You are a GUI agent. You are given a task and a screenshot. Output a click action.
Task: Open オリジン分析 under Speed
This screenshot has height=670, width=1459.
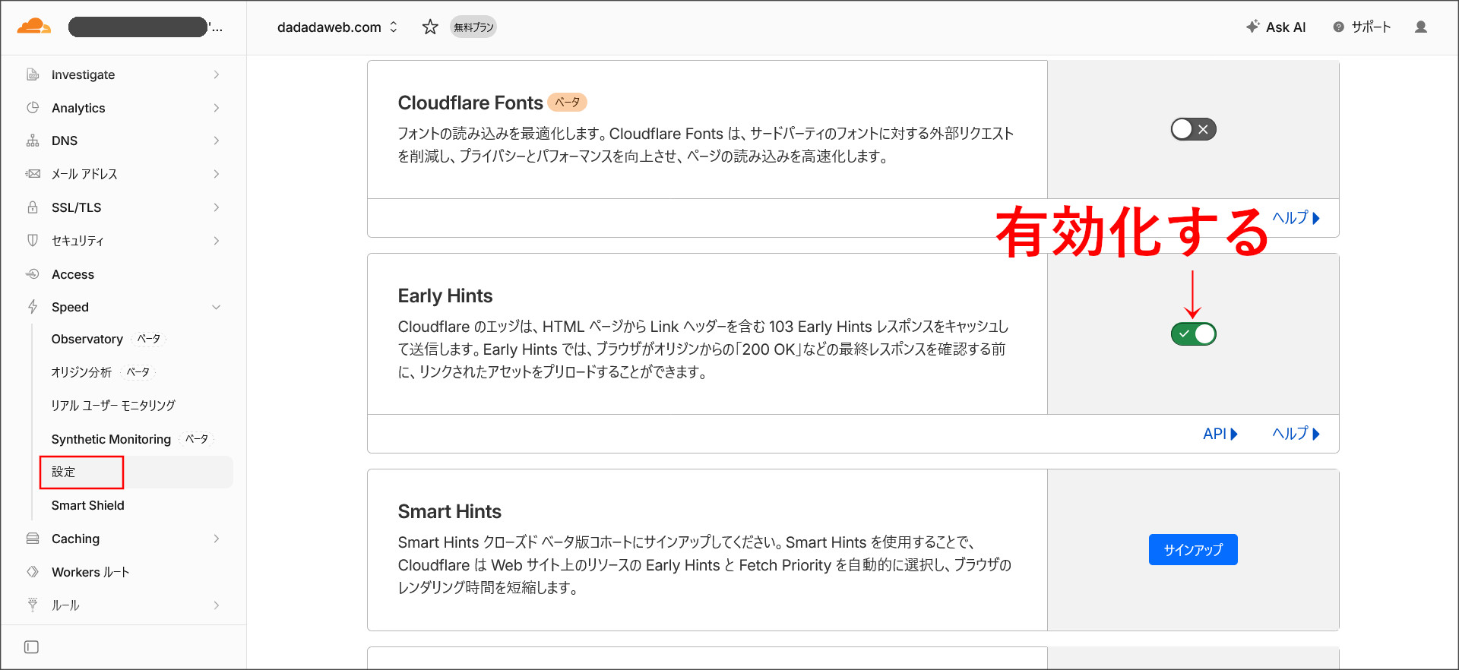pyautogui.click(x=81, y=372)
